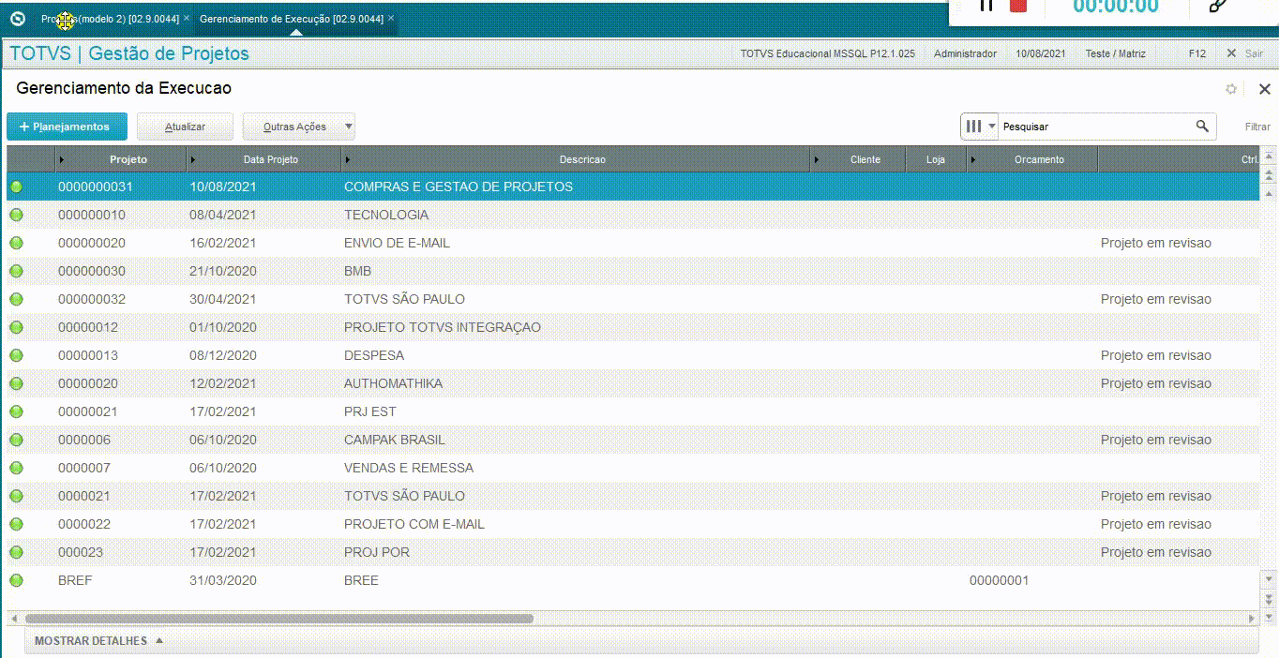Click the green status icon of project 000000010
The width and height of the screenshot is (1279, 658).
tap(16, 215)
